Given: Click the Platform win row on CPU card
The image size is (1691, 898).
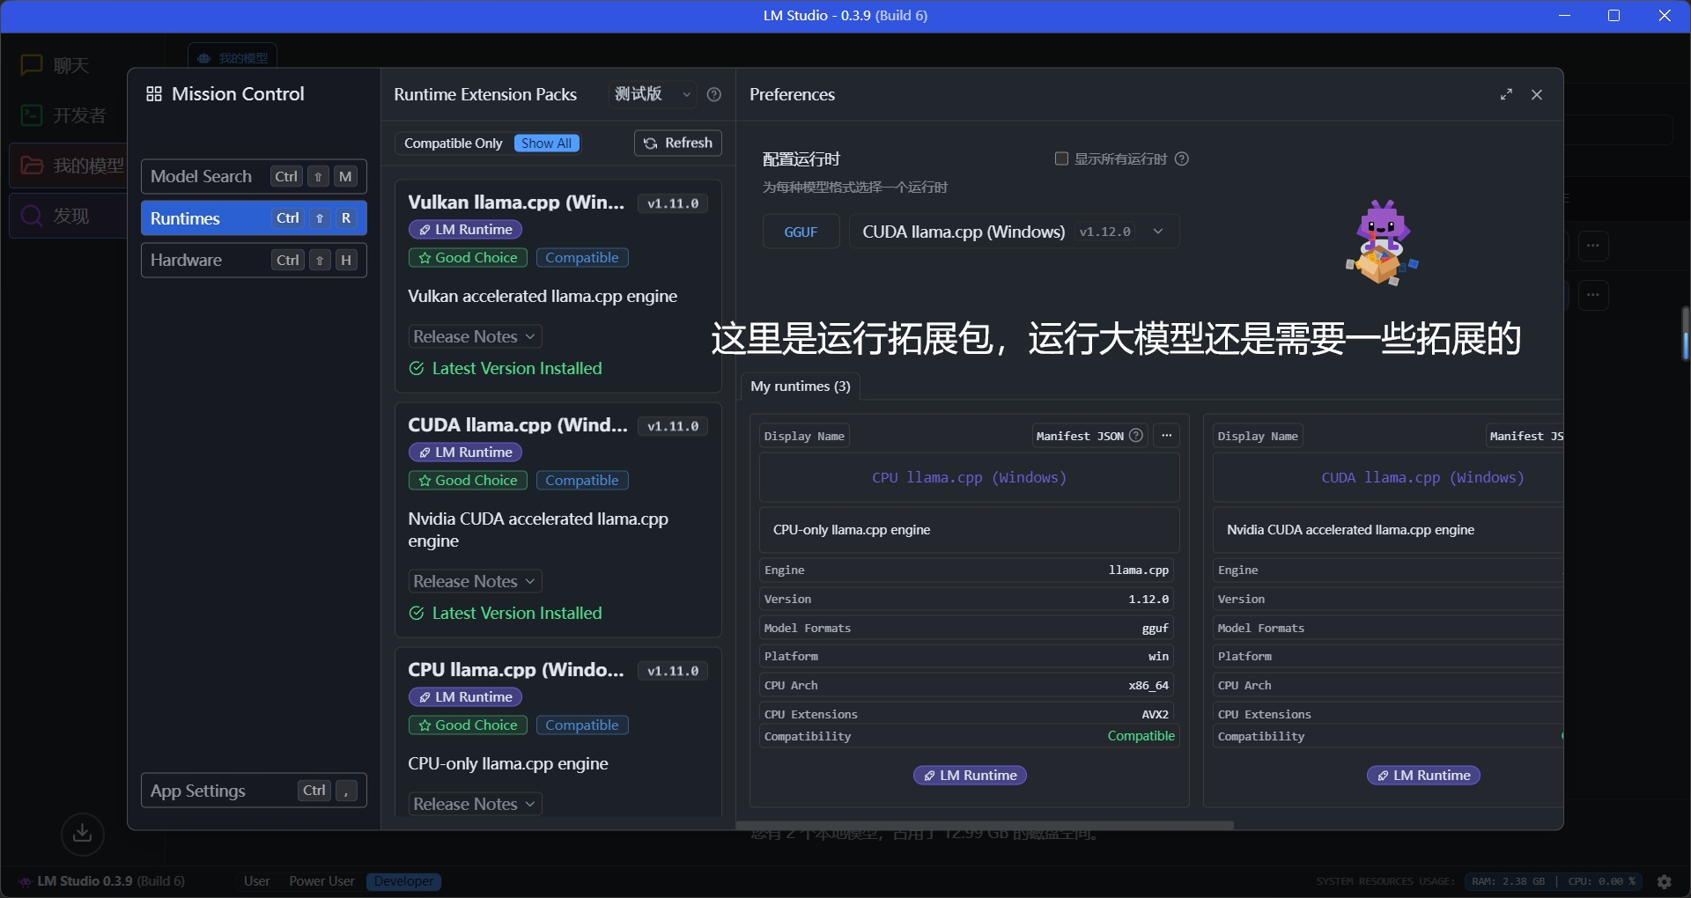Looking at the screenshot, I should coord(966,657).
